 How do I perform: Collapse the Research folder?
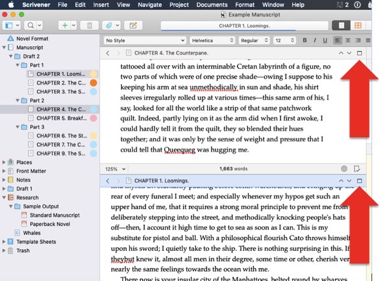pyautogui.click(x=4, y=198)
